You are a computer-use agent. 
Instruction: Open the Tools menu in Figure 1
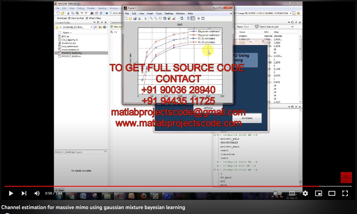point(159,14)
